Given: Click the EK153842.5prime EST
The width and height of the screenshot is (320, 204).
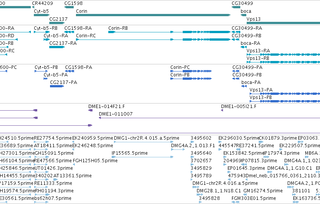Looking at the screenshot, I should (x=225, y=157).
